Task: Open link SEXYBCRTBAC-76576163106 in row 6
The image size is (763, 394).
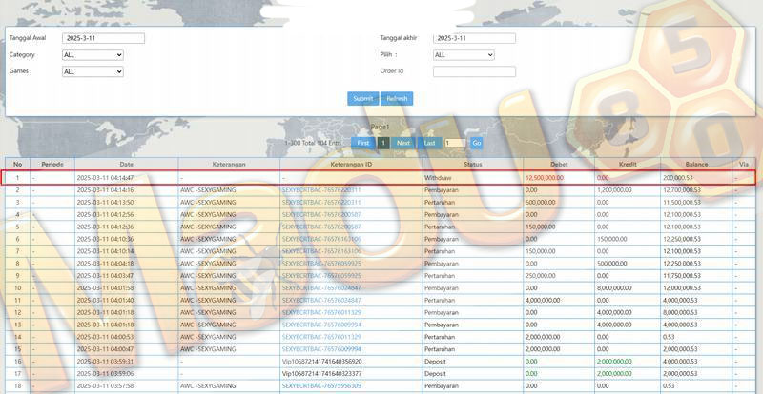Action: pyautogui.click(x=321, y=239)
